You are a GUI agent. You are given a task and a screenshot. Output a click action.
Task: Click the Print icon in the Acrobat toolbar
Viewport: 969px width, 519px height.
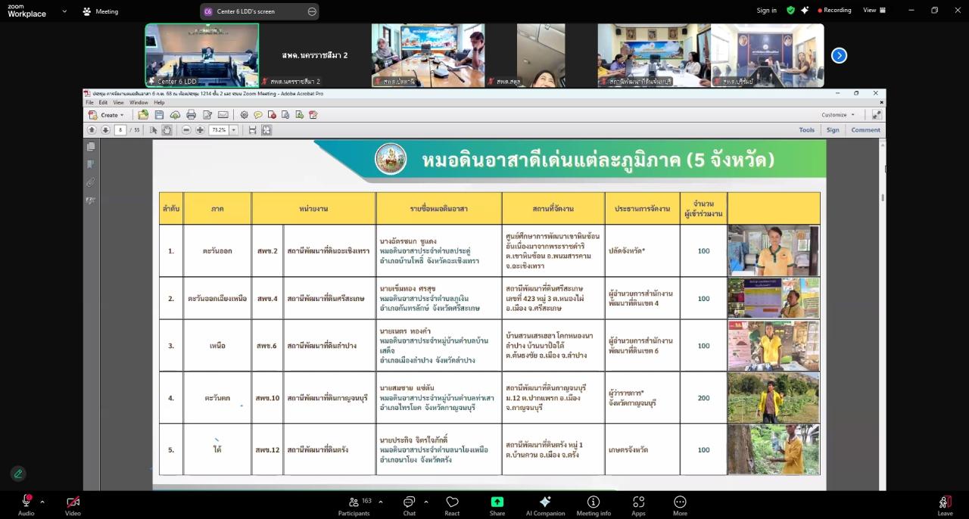191,114
